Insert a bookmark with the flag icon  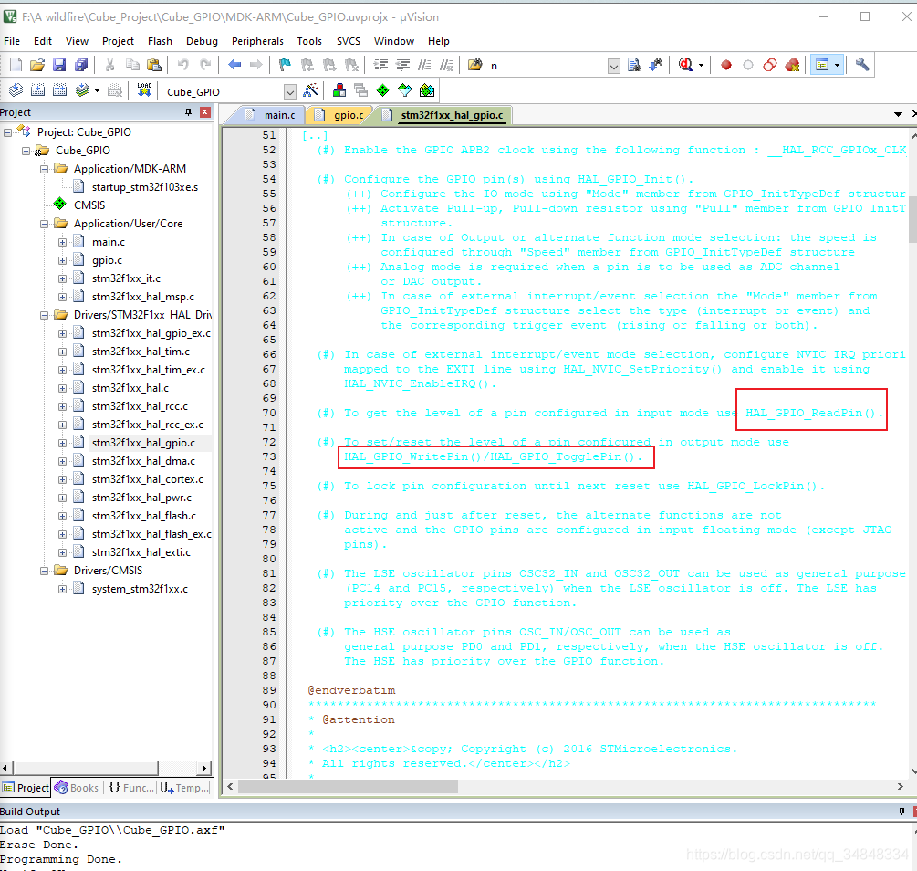285,65
